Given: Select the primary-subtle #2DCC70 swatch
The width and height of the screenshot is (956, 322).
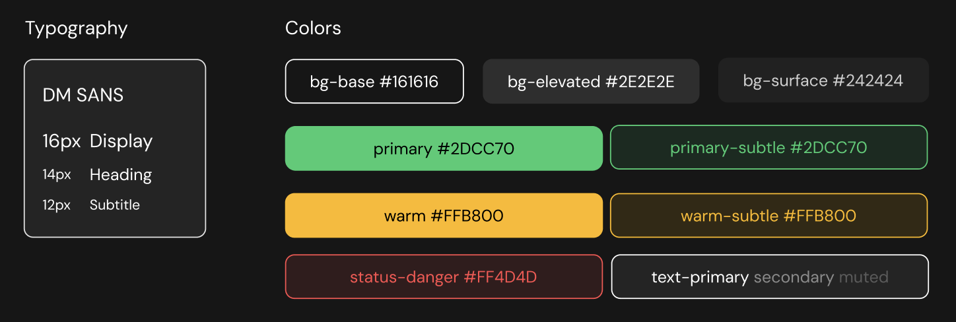Looking at the screenshot, I should 768,148.
